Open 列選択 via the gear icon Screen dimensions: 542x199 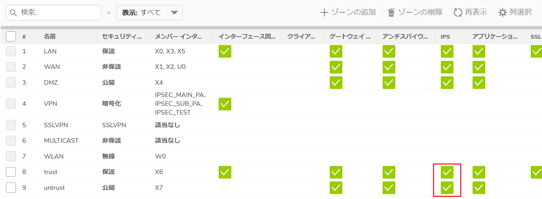tap(503, 13)
